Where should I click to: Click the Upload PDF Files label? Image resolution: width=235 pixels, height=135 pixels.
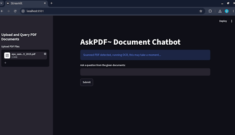(10, 46)
